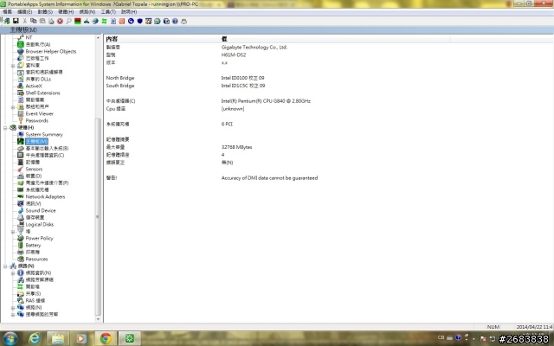
Task: Open the Sensors tree node
Action: pyautogui.click(x=34, y=170)
